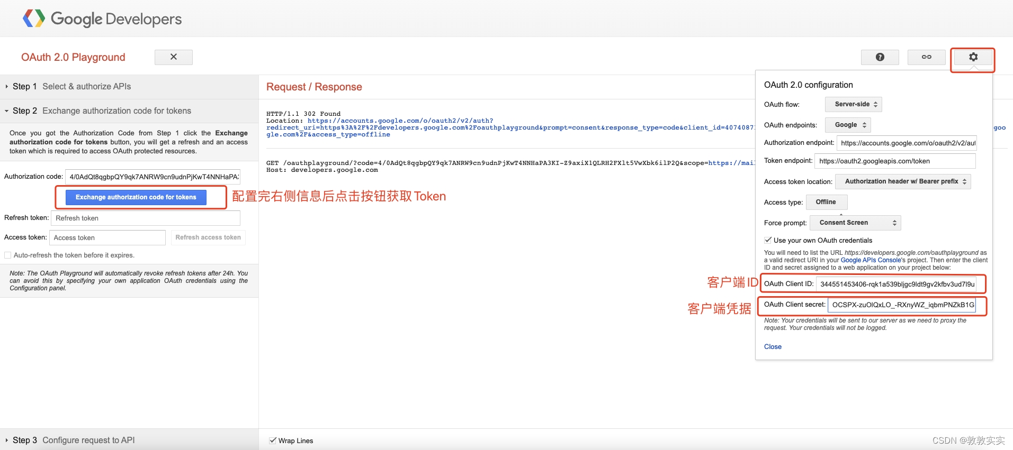Open the Force prompt Consent Screen dropdown
The image size is (1013, 450).
coord(855,223)
